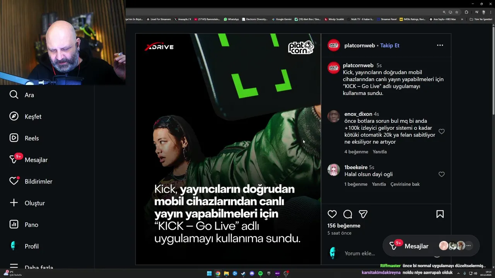This screenshot has width=495, height=278.
Task: Open enox_dixon's profile link
Action: pyautogui.click(x=358, y=114)
